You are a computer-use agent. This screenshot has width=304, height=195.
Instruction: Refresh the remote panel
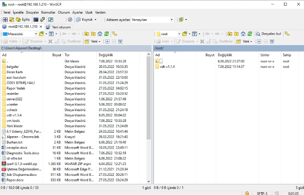point(250,34)
